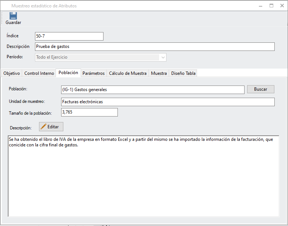Click the Tamaño de la población field
288x226 pixels.
coord(89,112)
